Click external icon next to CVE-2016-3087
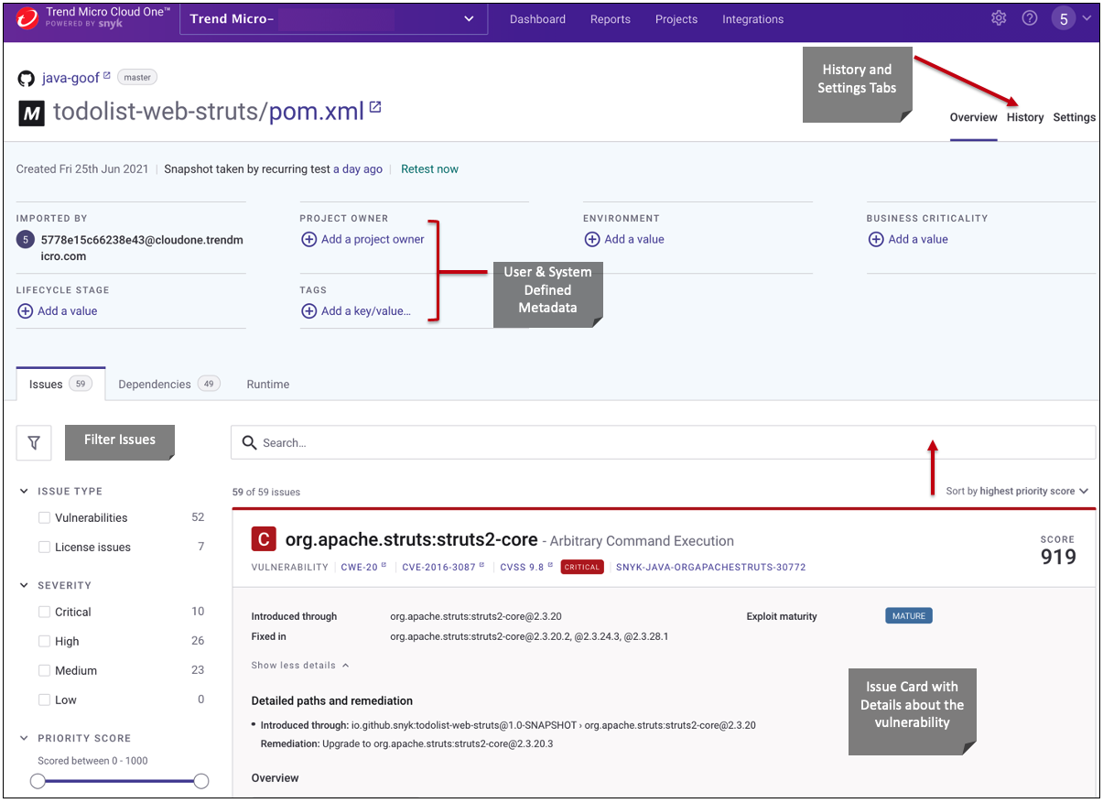Viewport: 1103px width, 803px height. (481, 566)
